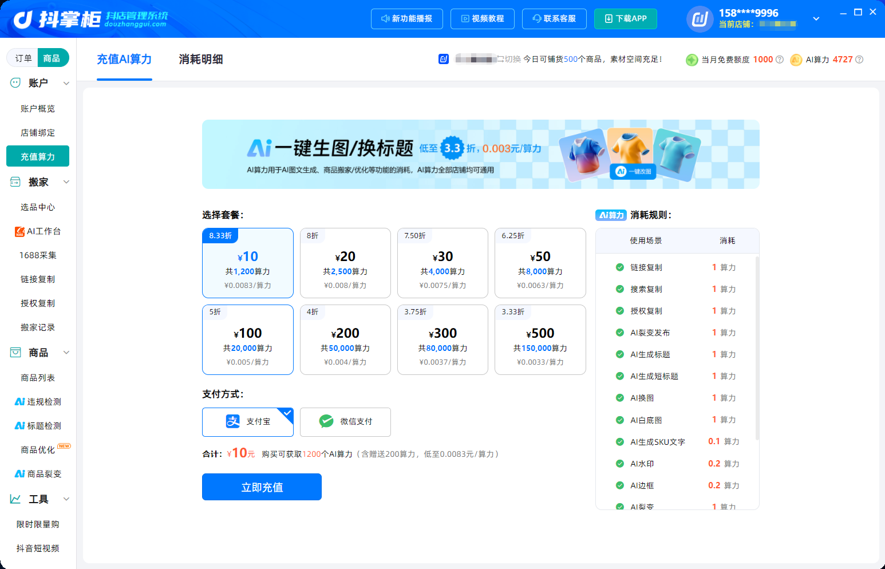Click the 商品 section icon in sidebar
This screenshot has height=569, width=885.
click(15, 353)
